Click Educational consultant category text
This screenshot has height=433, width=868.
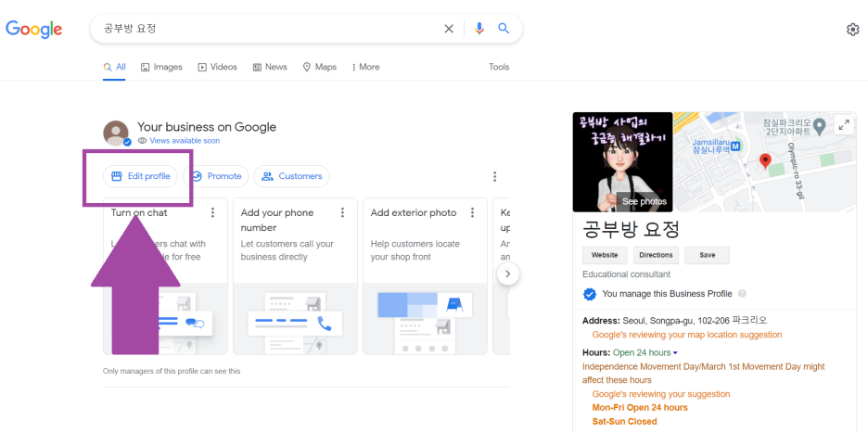click(626, 274)
